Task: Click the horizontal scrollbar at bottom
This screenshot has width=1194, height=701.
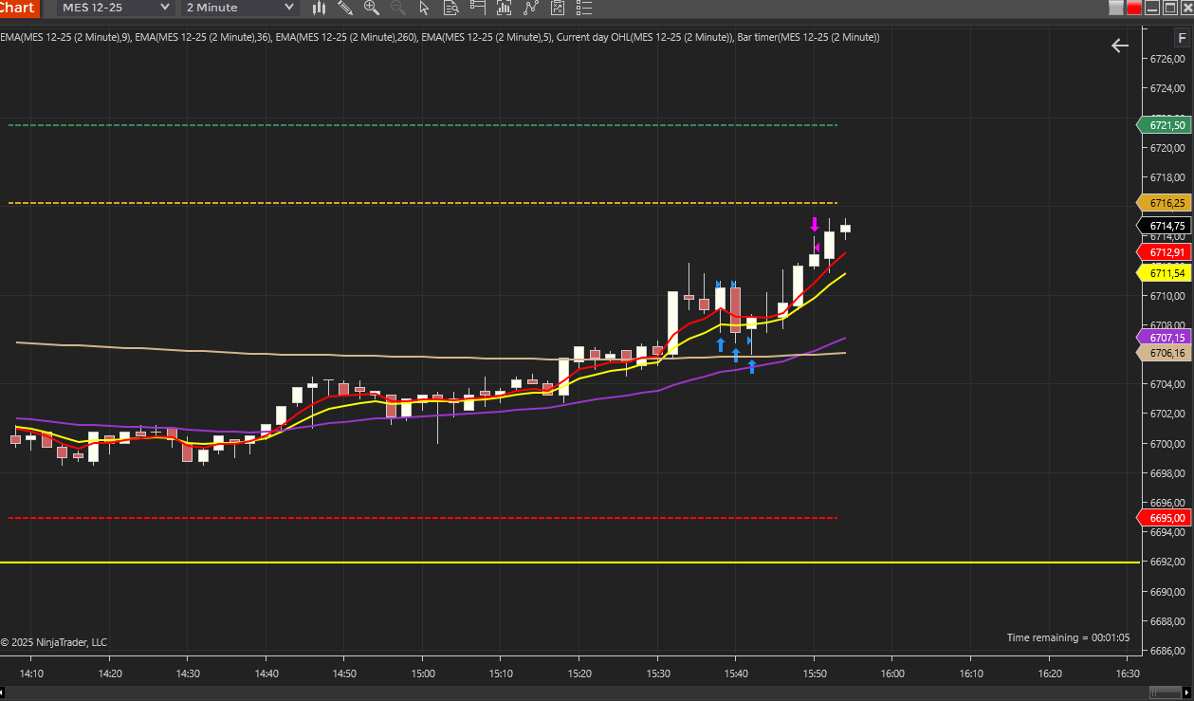Action: click(597, 693)
